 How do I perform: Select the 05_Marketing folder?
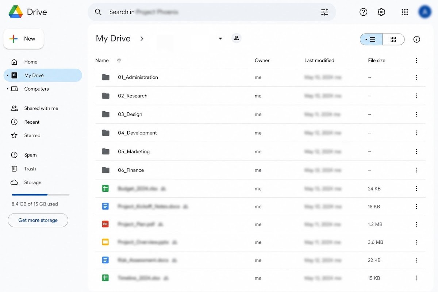click(260, 152)
